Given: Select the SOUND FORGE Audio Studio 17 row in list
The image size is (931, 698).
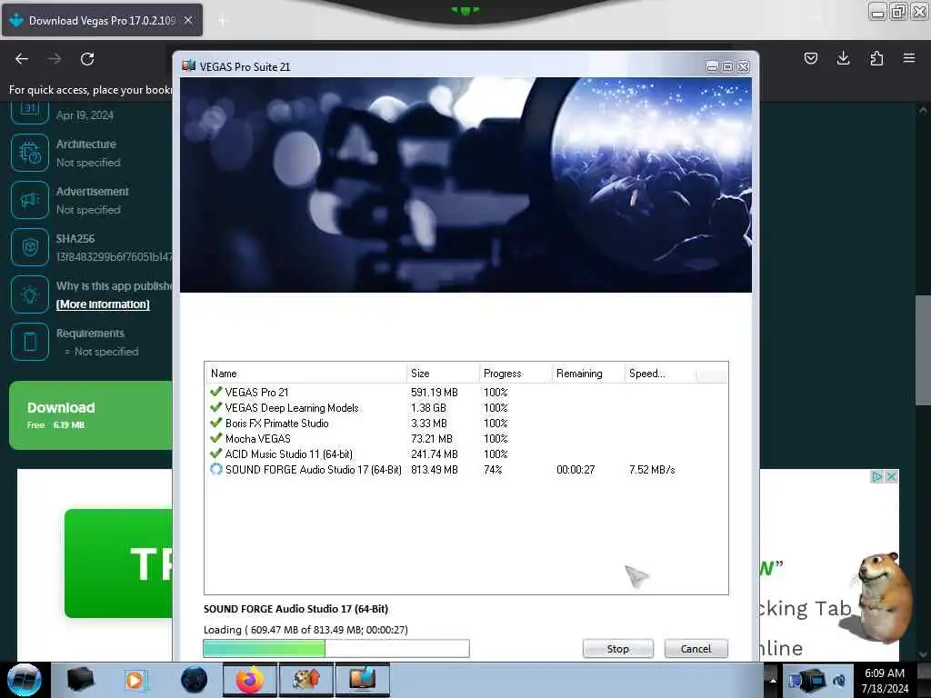Looking at the screenshot, I should [466, 470].
